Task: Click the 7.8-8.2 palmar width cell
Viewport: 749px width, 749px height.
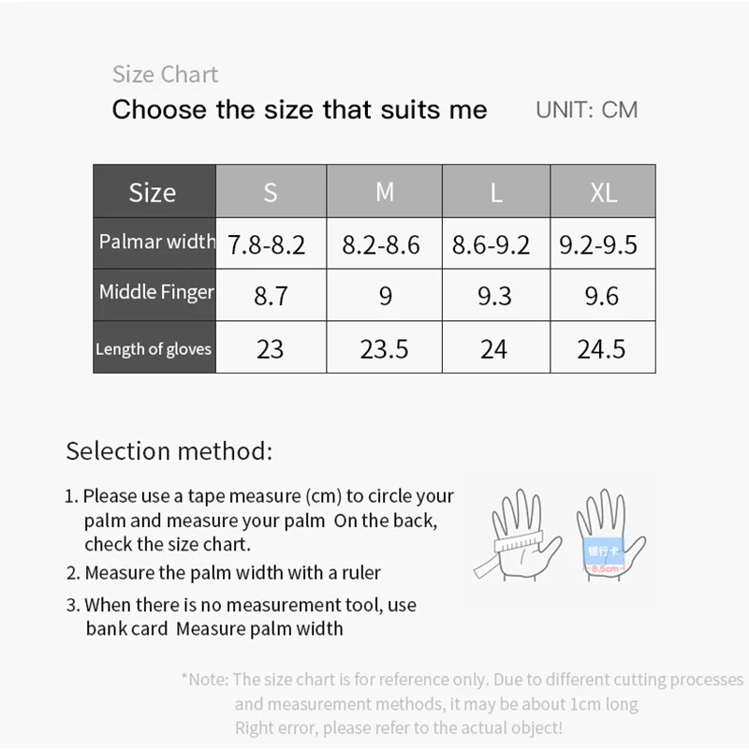Action: pyautogui.click(x=267, y=245)
